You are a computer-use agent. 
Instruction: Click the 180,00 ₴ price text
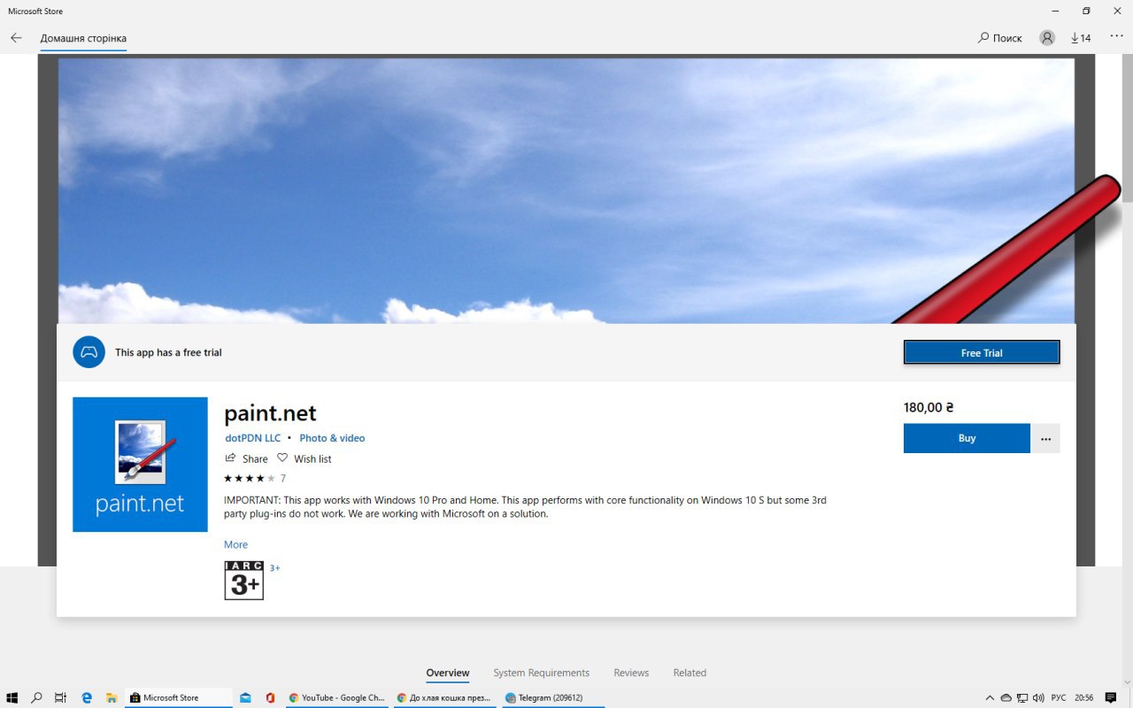(929, 407)
